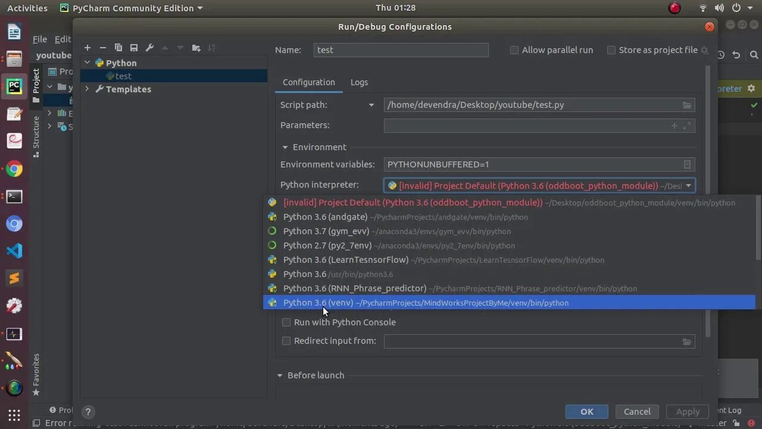Viewport: 762px width, 429px height.
Task: Choose Python 3.6 (RNN_Phrase_predictor) interpreter
Action: point(510,288)
